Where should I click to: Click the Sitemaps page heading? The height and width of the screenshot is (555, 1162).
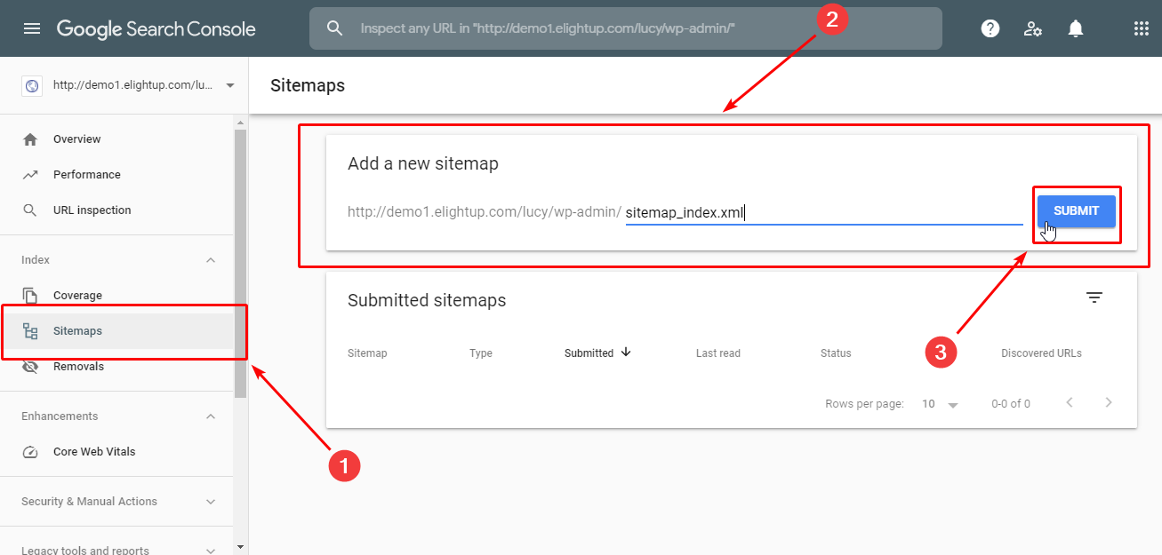click(308, 86)
